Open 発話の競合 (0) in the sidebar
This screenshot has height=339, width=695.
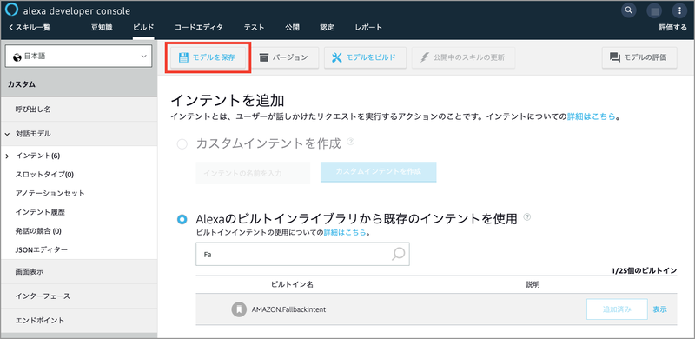click(38, 230)
